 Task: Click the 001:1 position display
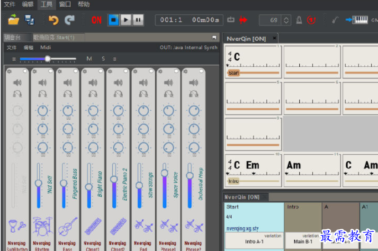[171, 20]
